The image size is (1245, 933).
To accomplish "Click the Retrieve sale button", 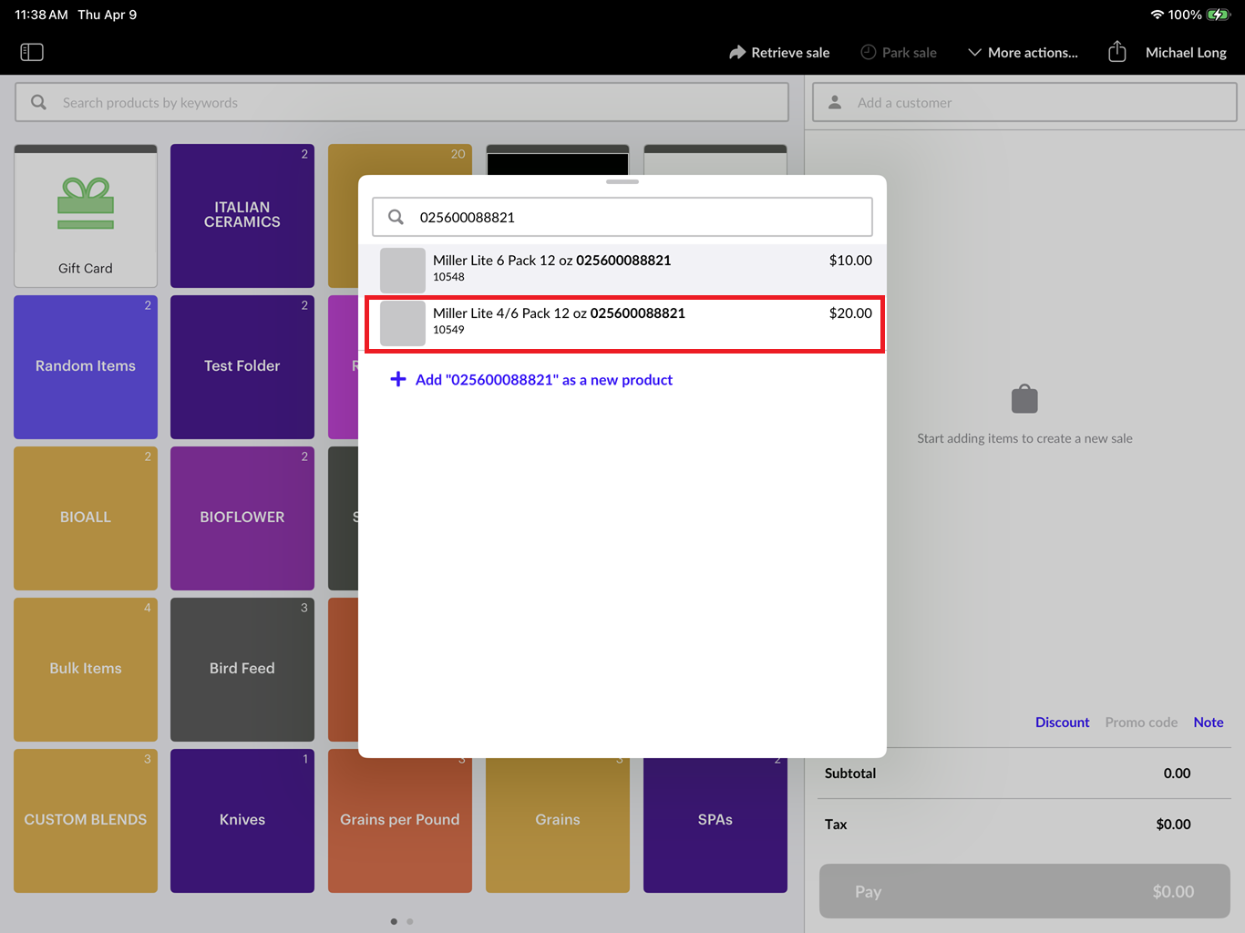I will 779,53.
